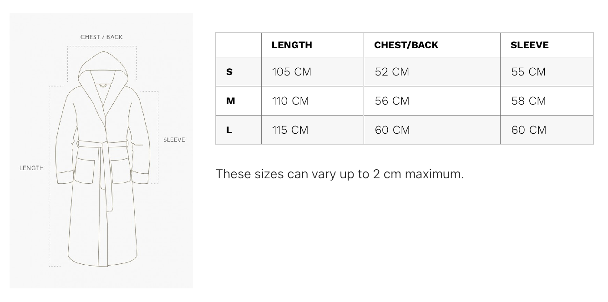This screenshot has width=608, height=302.
Task: Select the 55 CM sleeve cell
Action: tap(547, 72)
